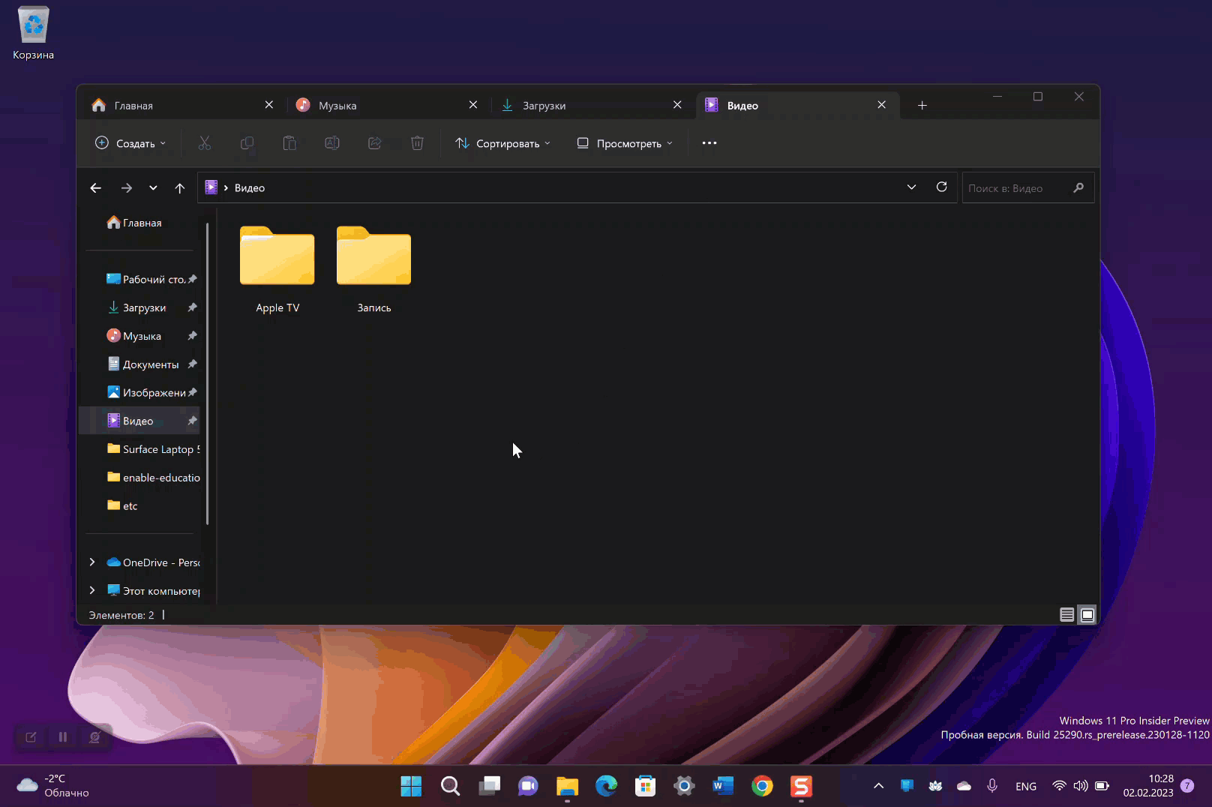1212x807 pixels.
Task: Switch to details list view in status bar
Action: click(x=1066, y=615)
